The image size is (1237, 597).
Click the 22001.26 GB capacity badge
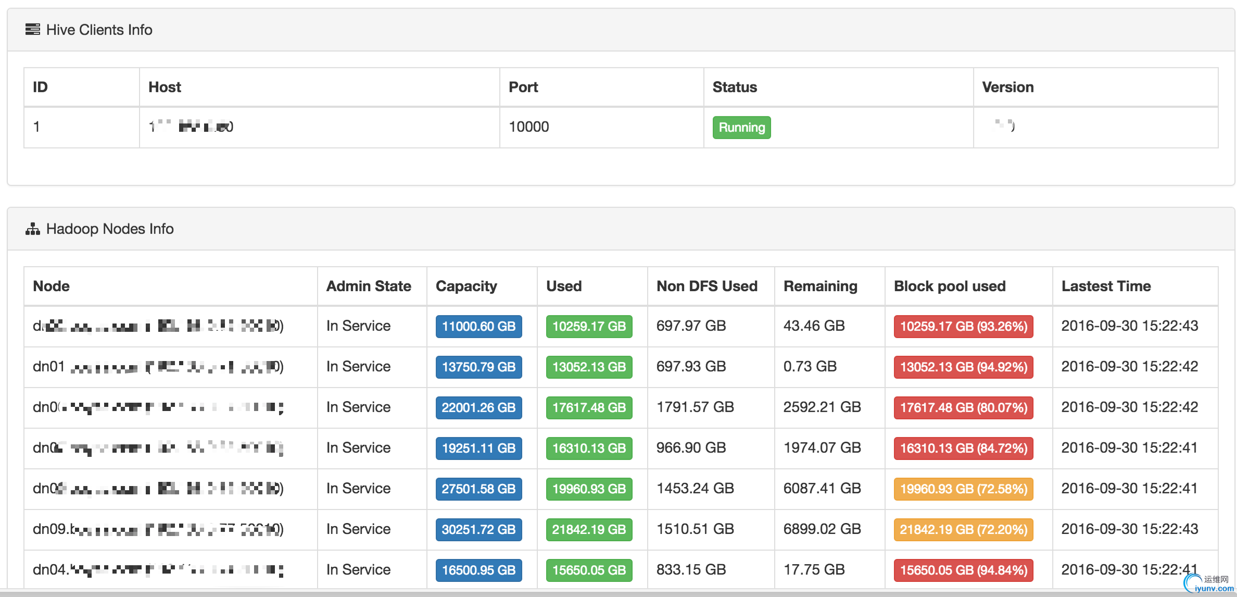[478, 407]
